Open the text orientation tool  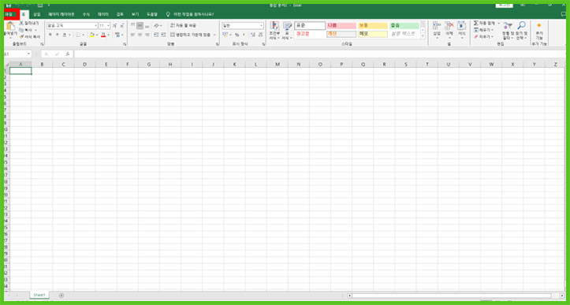(157, 26)
